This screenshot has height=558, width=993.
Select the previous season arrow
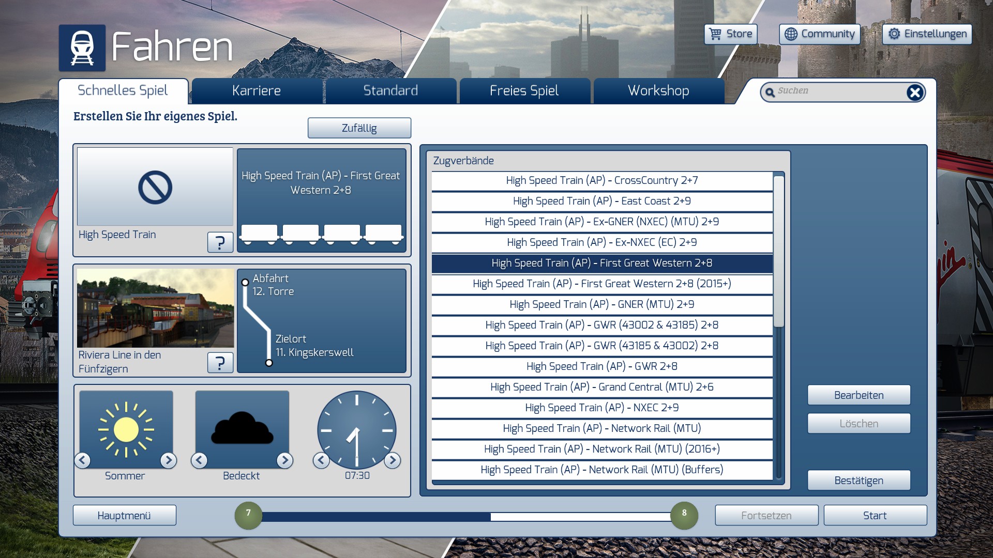pos(83,460)
